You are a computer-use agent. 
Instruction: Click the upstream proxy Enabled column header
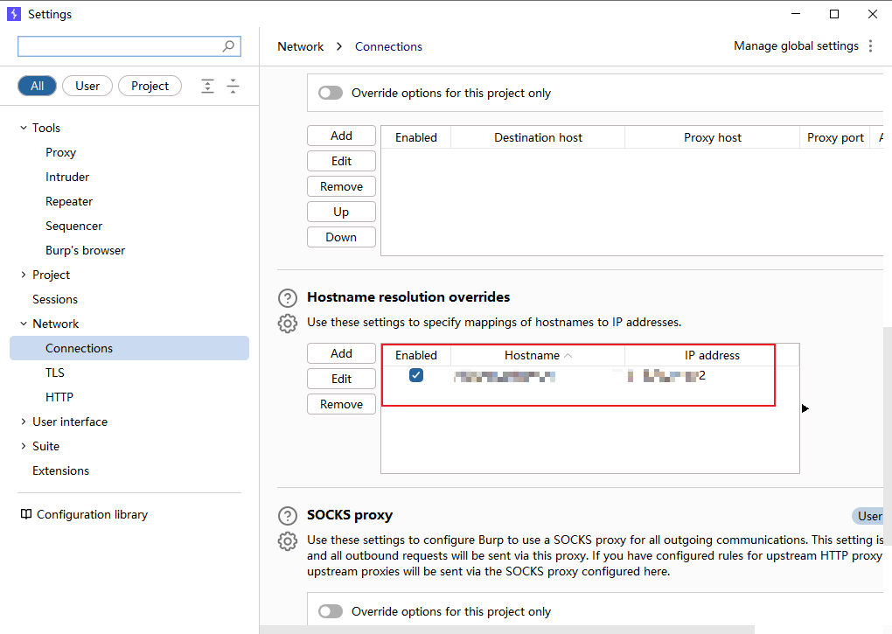(416, 137)
